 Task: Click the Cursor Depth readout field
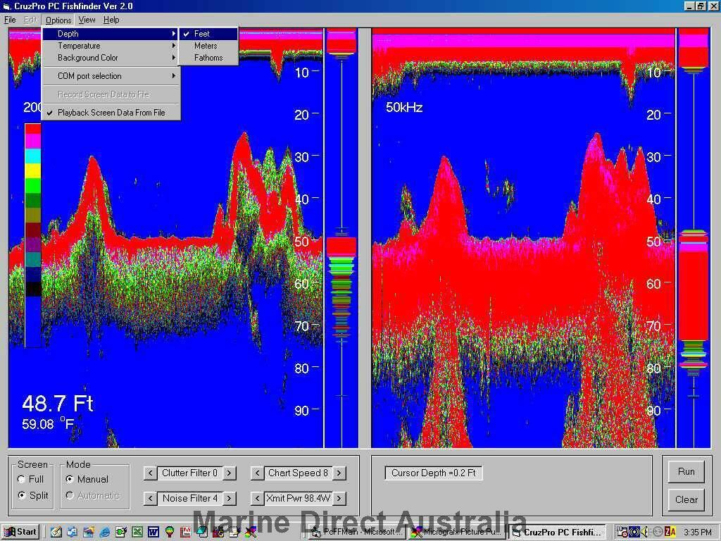tap(433, 473)
